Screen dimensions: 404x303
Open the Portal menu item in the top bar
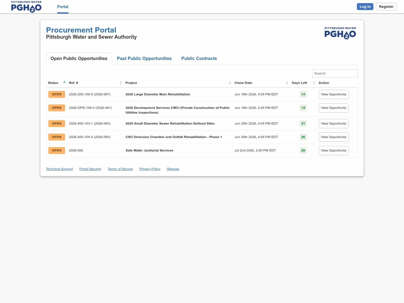tap(63, 7)
